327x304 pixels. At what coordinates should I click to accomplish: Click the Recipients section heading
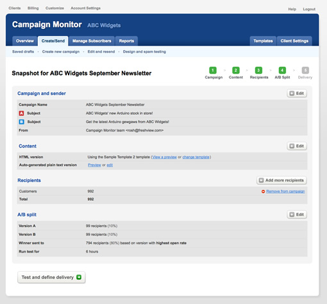pos(29,180)
